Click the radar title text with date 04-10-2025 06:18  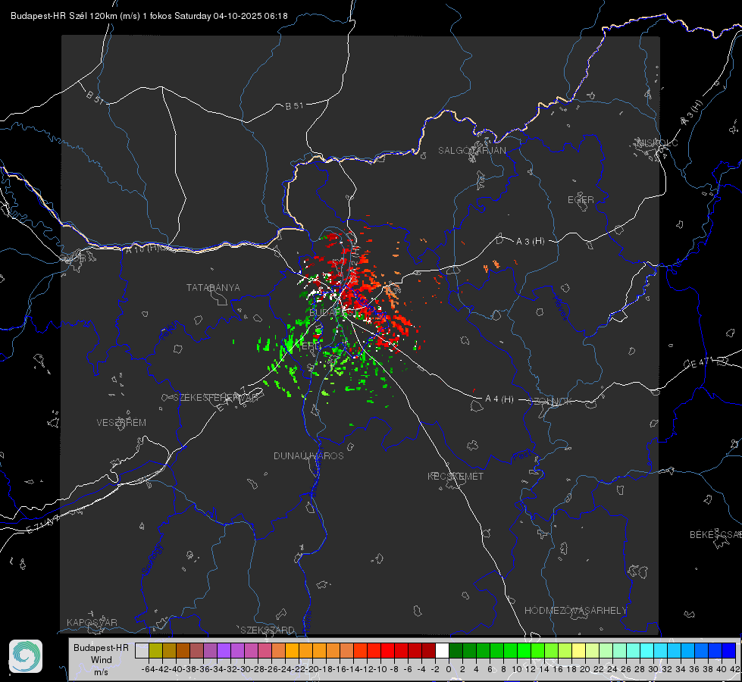(149, 16)
